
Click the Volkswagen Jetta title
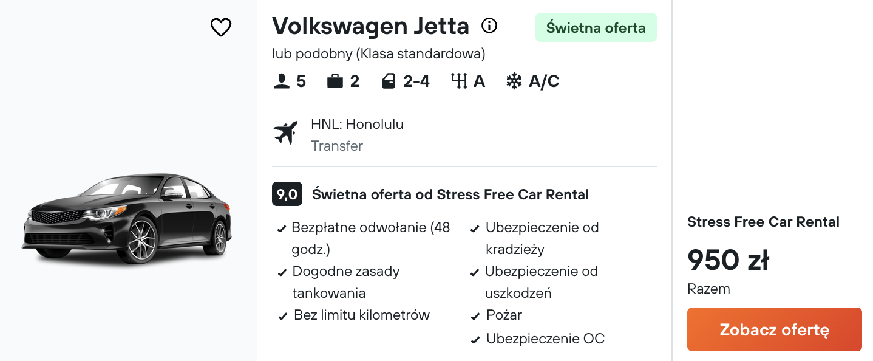click(370, 26)
